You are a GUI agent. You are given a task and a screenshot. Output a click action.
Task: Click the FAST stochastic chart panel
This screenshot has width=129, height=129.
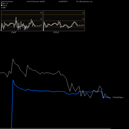[x=22, y=21]
